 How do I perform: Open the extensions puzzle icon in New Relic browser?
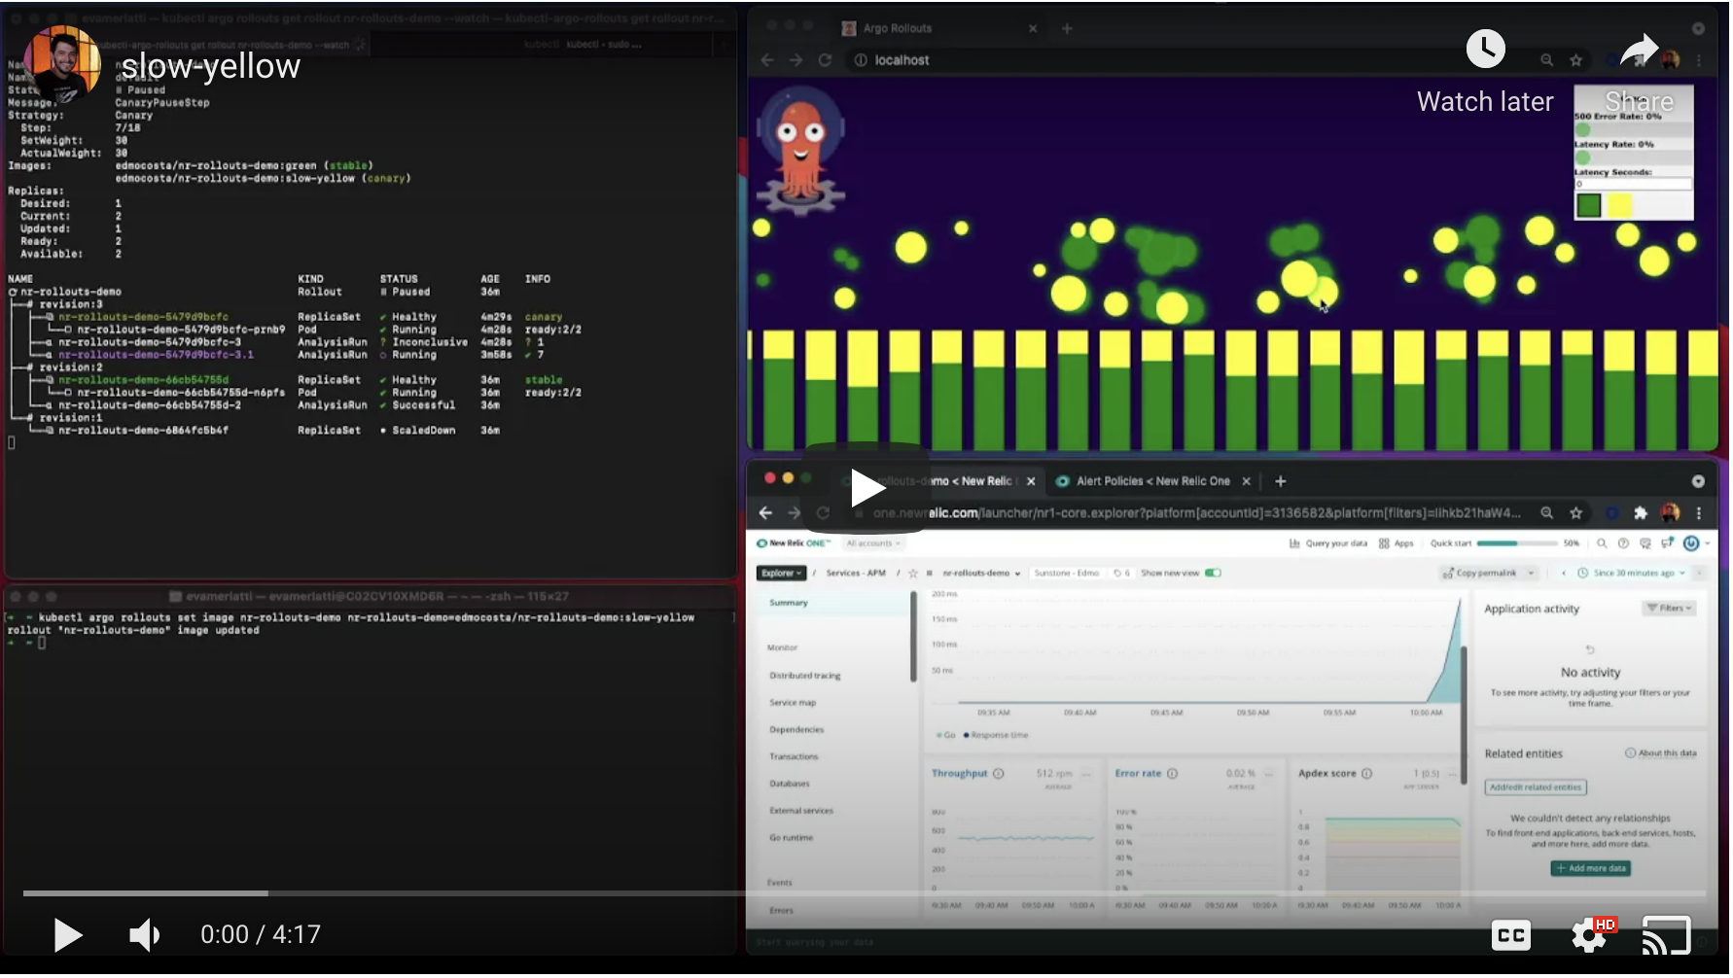point(1641,512)
